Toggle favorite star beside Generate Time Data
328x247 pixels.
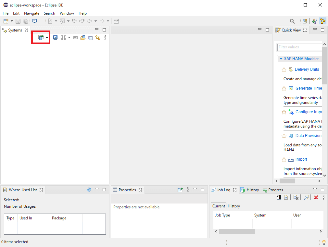tap(284, 89)
